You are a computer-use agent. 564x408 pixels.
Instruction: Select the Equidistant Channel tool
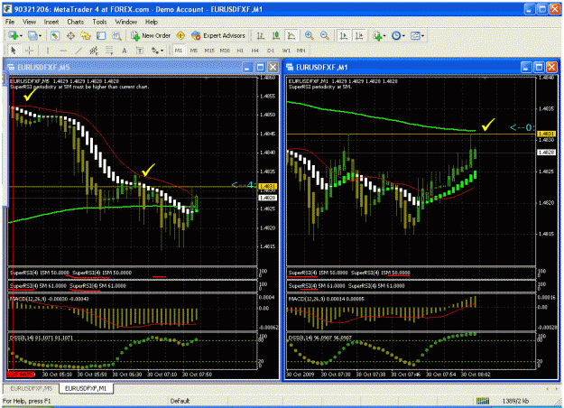click(94, 51)
